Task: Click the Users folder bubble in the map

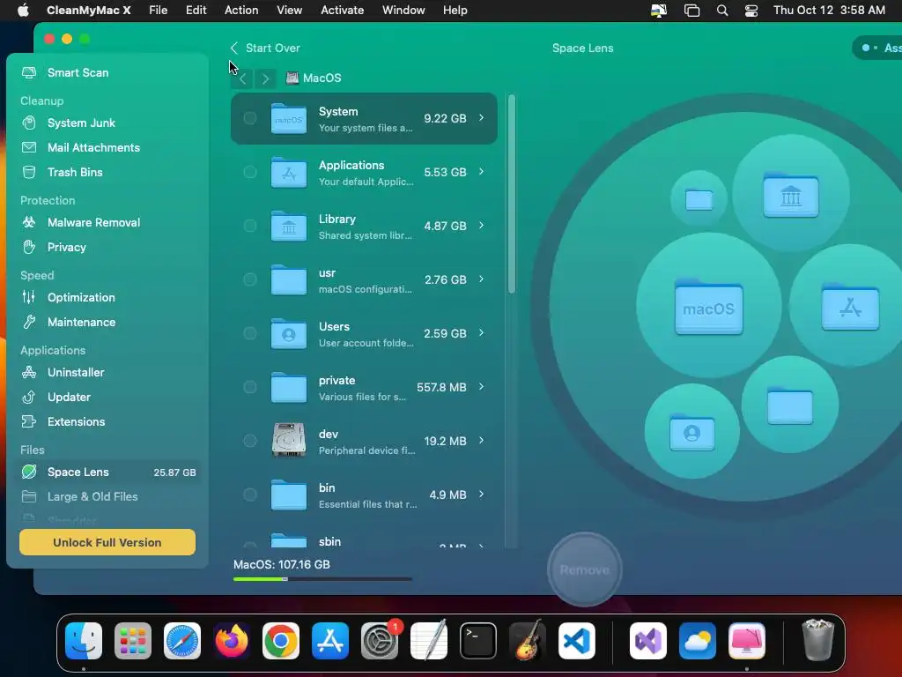Action: (692, 432)
